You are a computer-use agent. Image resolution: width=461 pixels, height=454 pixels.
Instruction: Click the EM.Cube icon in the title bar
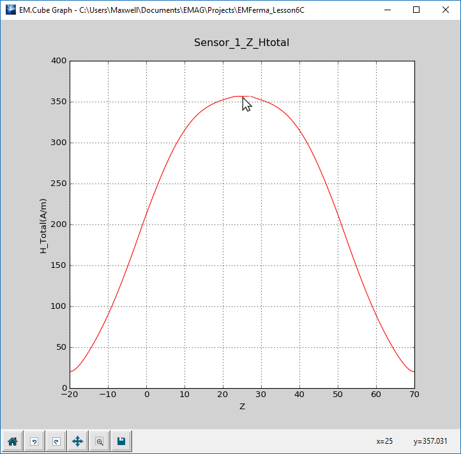pyautogui.click(x=10, y=10)
